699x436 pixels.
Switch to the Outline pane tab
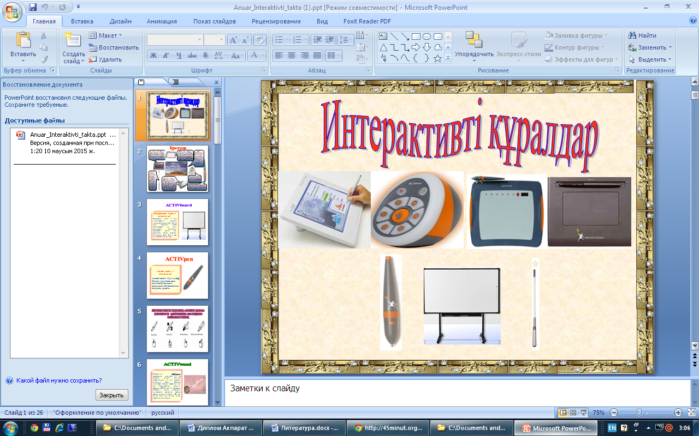(175, 82)
